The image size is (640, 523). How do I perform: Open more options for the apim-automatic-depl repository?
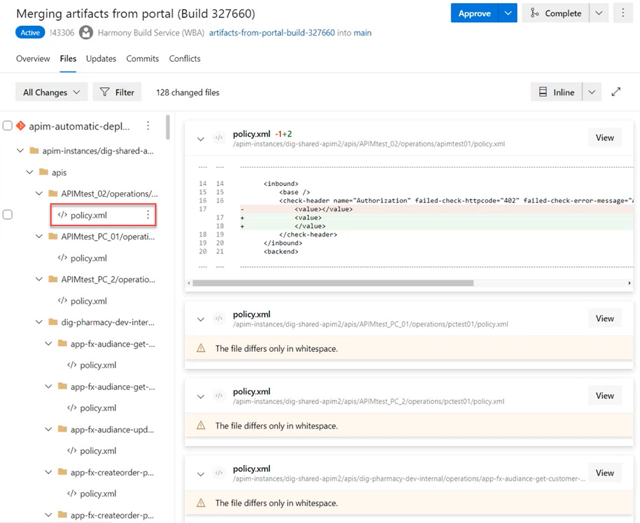click(148, 126)
